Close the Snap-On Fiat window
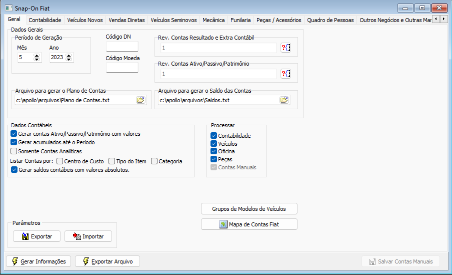The width and height of the screenshot is (452, 275). pos(439,8)
